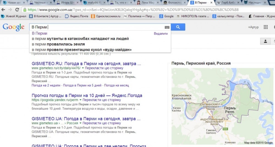Switch to the Честные tab

coord(41,3)
